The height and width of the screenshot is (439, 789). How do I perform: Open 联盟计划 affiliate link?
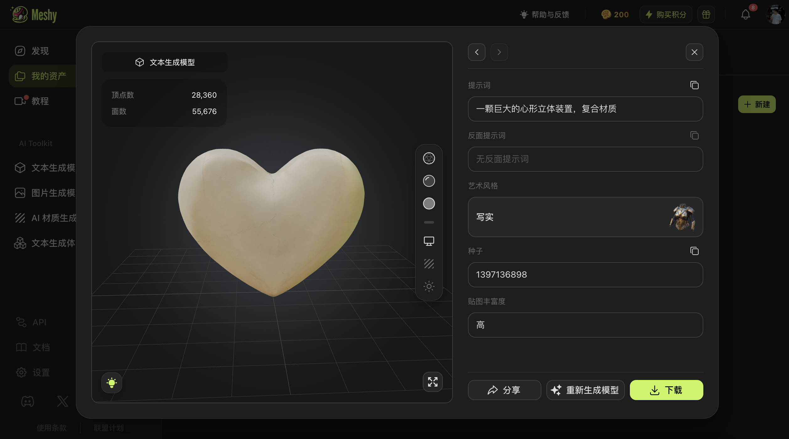click(109, 428)
